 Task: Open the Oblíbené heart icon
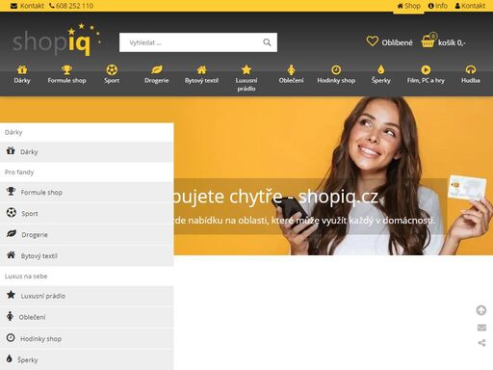[373, 41]
